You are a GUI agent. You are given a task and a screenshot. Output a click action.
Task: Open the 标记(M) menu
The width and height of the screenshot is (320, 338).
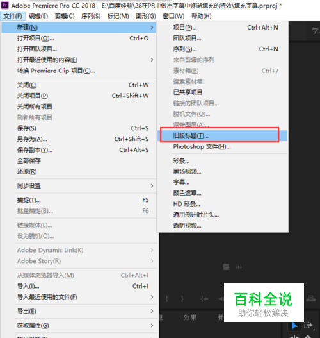point(118,16)
